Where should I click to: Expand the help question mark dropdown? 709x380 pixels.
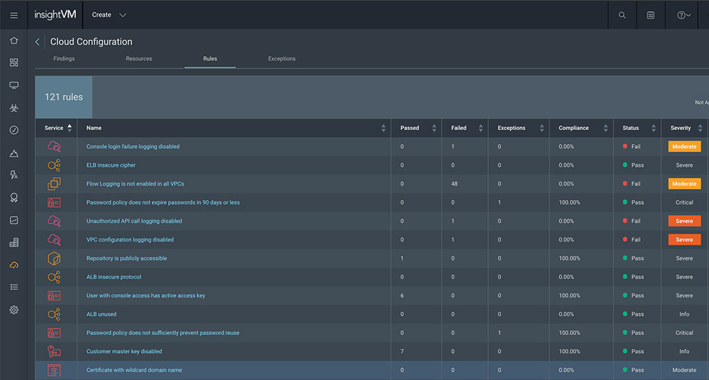(683, 15)
